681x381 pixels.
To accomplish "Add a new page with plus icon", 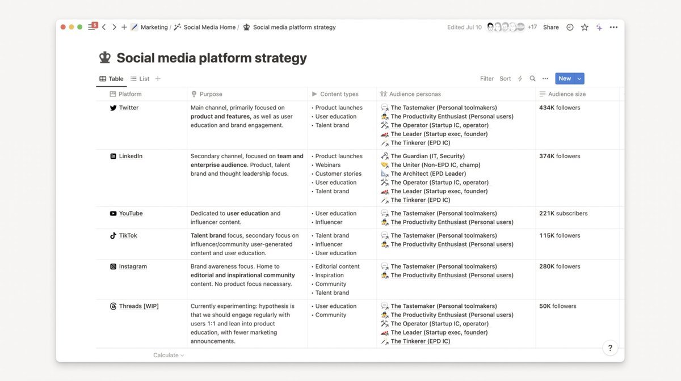I will pyautogui.click(x=124, y=27).
